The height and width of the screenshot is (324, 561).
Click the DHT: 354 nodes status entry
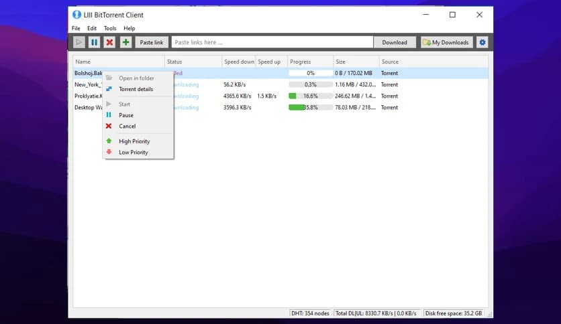click(x=310, y=313)
